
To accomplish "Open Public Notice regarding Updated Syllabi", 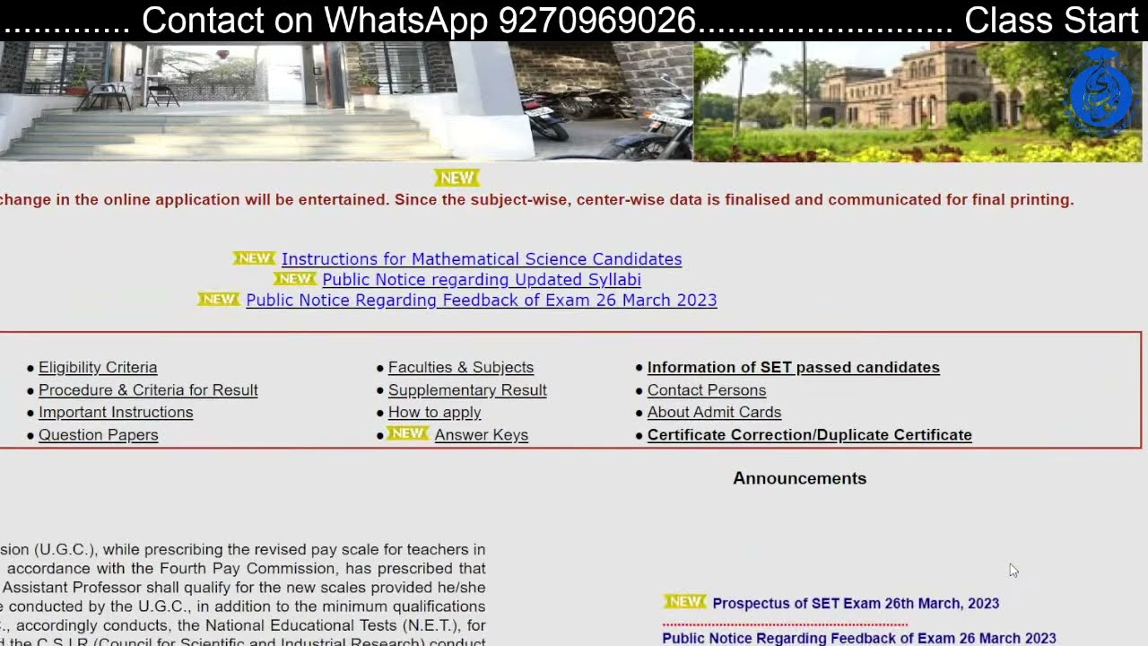I will (482, 280).
